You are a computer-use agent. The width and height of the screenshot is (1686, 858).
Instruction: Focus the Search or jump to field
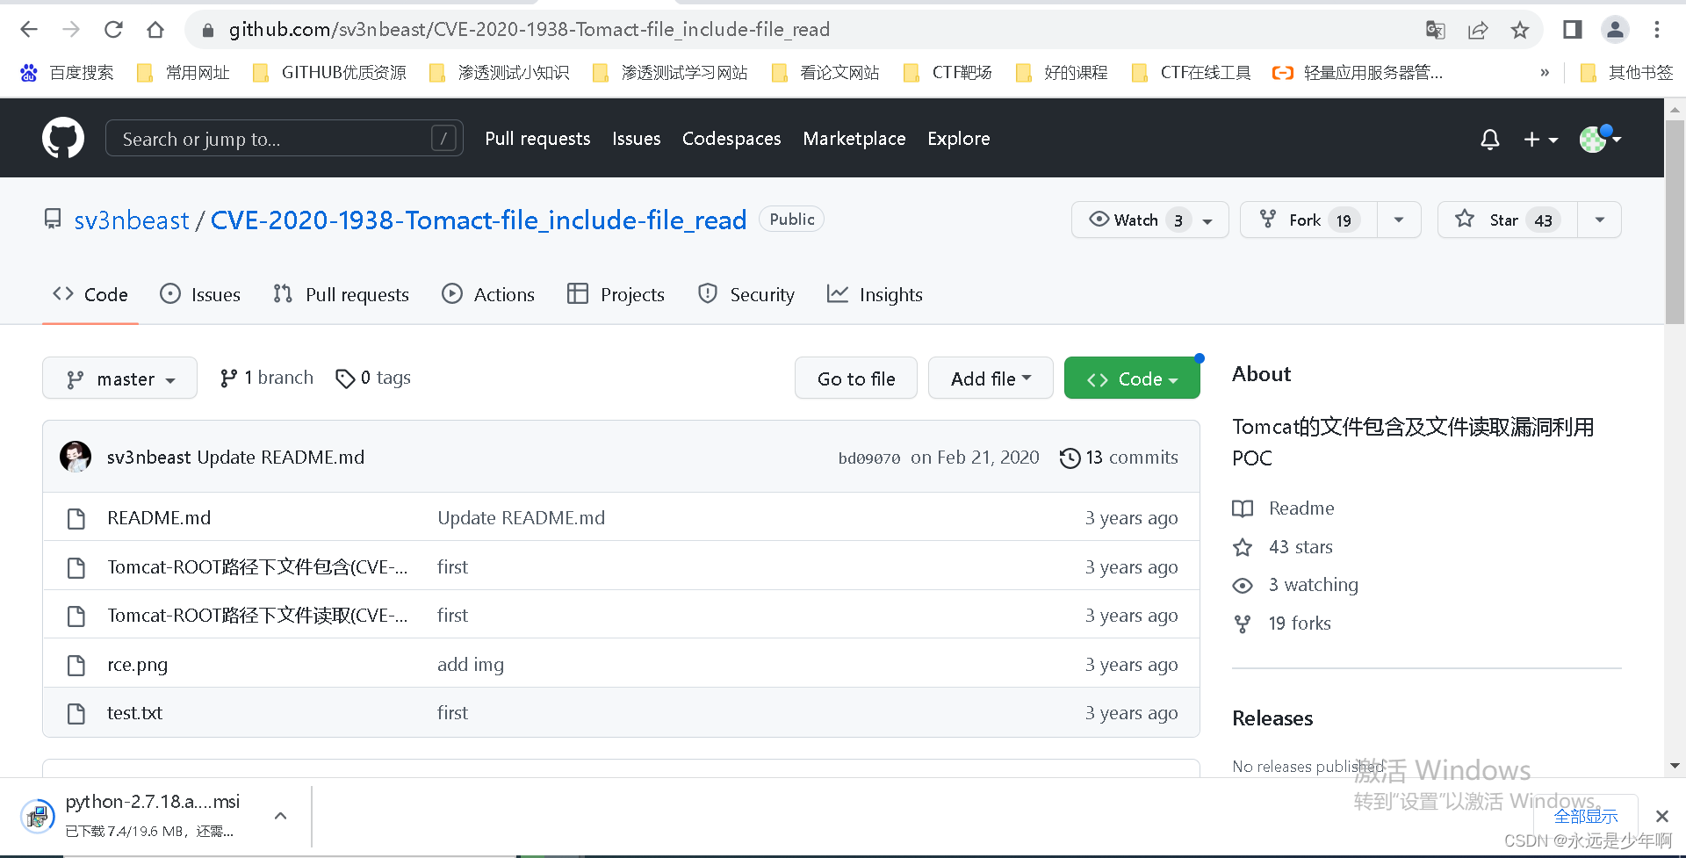click(285, 138)
